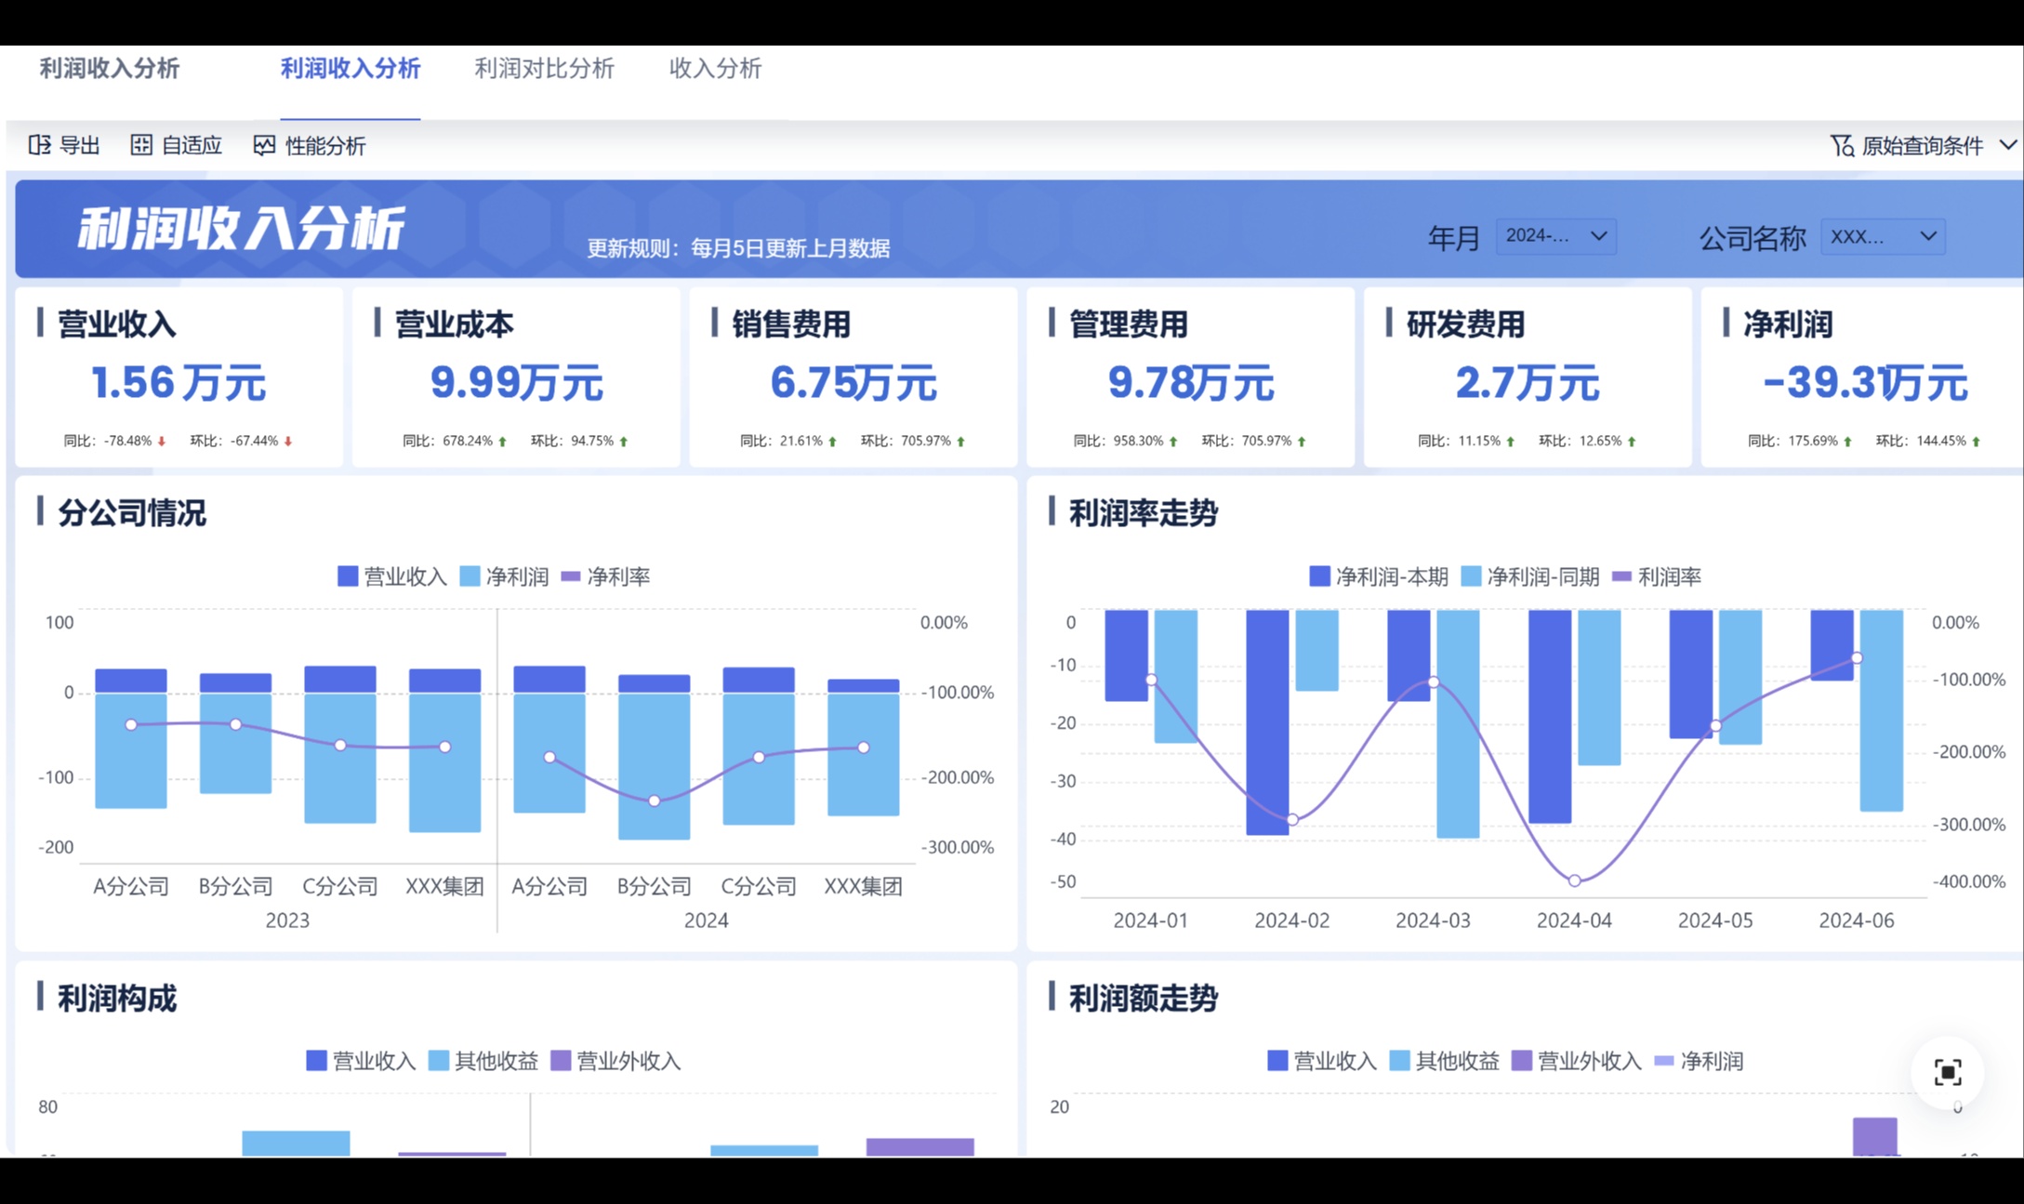Click 同比 21.61% under 销售费用

788,441
